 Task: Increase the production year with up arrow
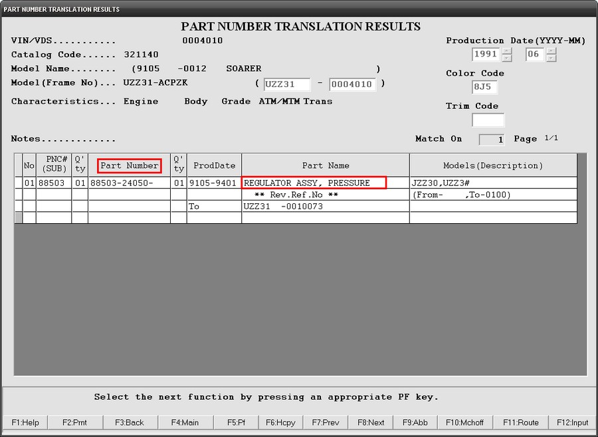(507, 51)
